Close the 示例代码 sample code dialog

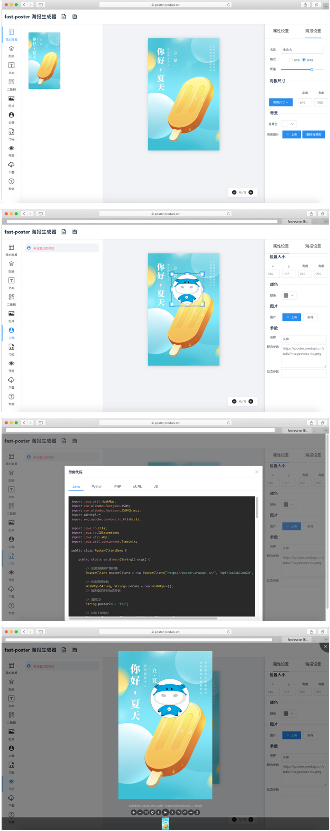point(257,472)
